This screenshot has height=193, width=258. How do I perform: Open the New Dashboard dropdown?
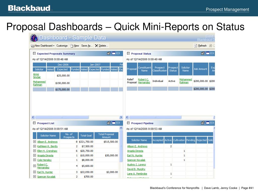coord(43,46)
